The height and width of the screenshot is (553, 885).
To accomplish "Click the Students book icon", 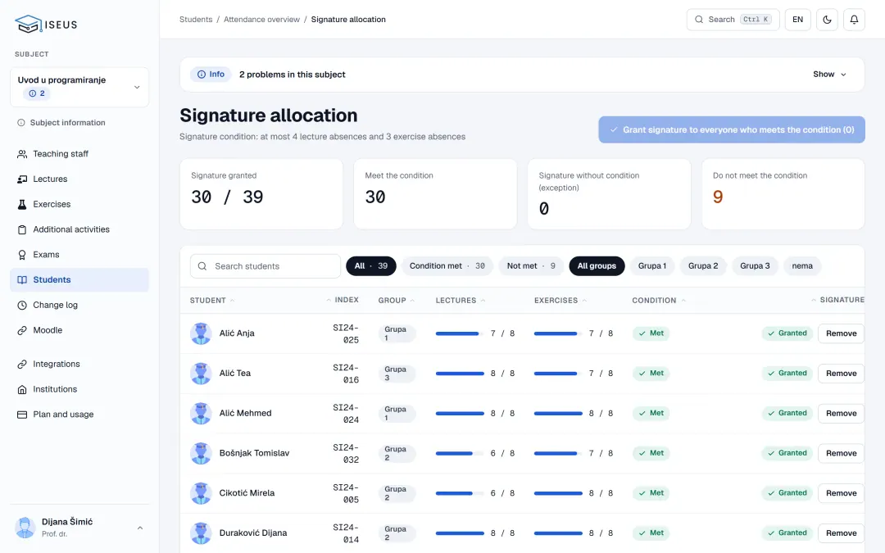I will (22, 280).
